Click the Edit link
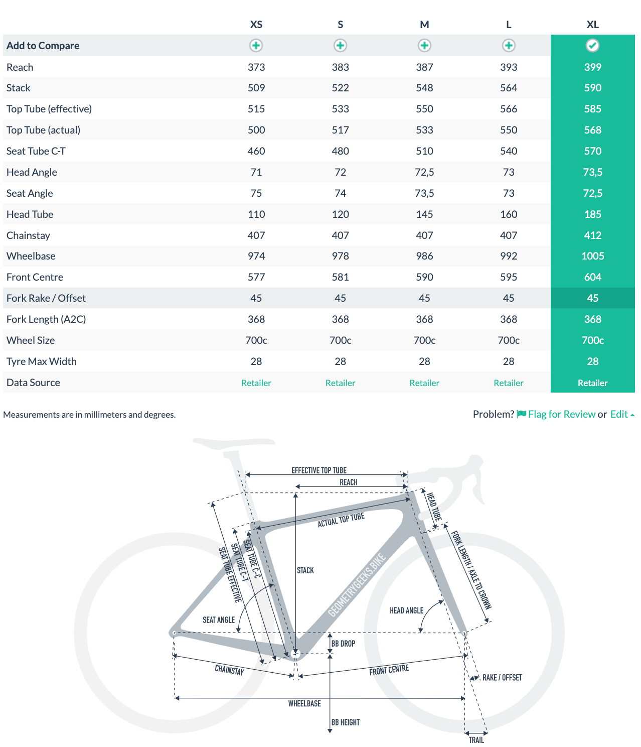Image resolution: width=641 pixels, height=747 pixels. (618, 414)
